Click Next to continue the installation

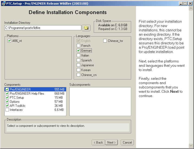(x=111, y=143)
